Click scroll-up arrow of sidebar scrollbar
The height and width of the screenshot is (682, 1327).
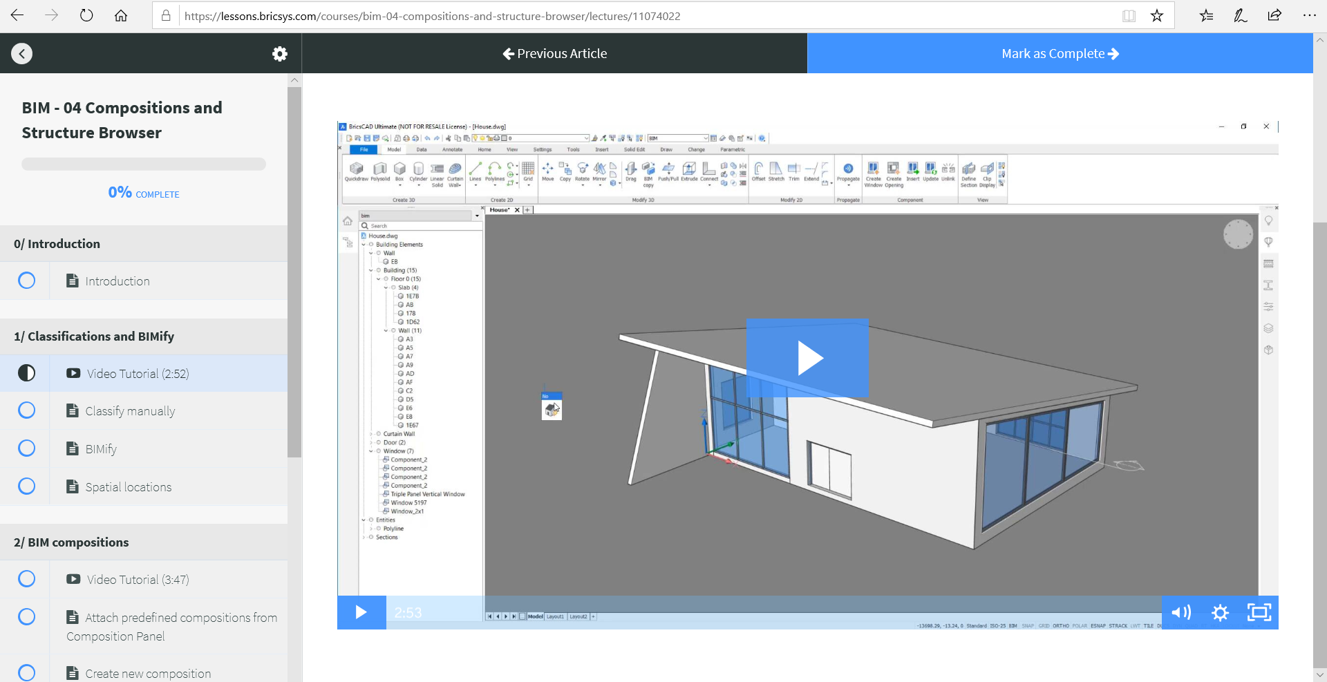[294, 80]
